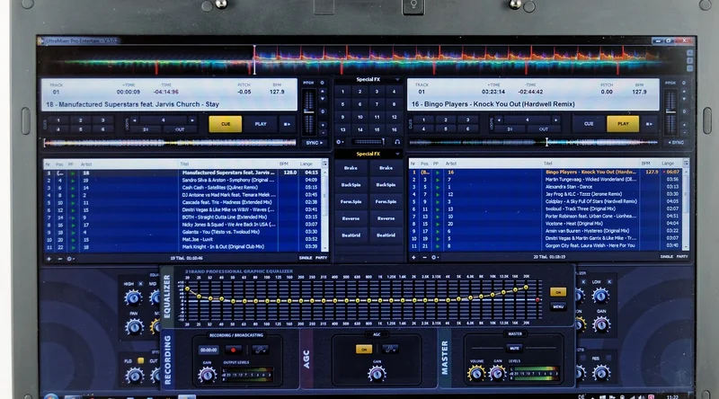Add track to right playlist with plus icon

pyautogui.click(x=413, y=257)
